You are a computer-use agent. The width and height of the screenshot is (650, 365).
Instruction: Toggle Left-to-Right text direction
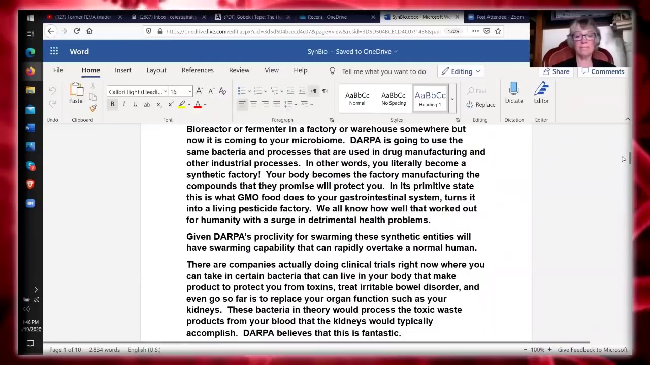[314, 91]
